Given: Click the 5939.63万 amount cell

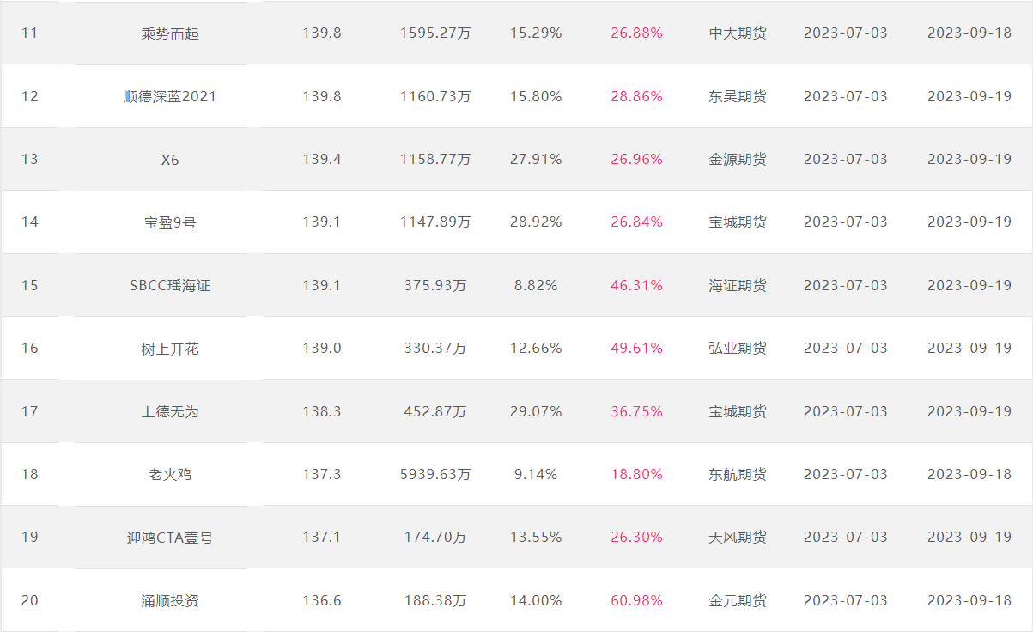Looking at the screenshot, I should pos(435,474).
